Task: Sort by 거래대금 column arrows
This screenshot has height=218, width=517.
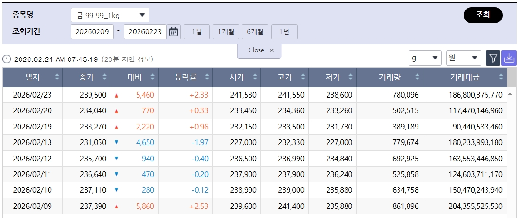Action: [501, 77]
